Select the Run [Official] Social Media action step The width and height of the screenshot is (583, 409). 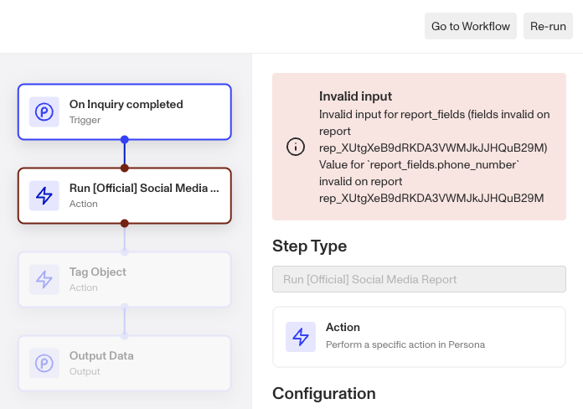125,195
